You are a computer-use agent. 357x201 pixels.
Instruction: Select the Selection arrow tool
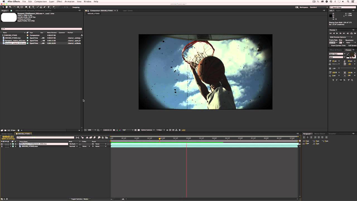(3, 7)
